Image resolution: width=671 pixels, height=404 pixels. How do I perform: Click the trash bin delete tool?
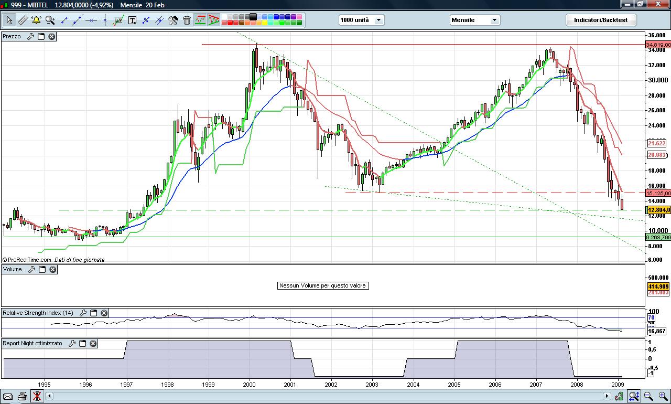click(x=187, y=20)
